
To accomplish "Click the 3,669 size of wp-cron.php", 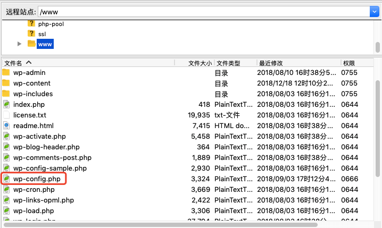I will (x=201, y=190).
